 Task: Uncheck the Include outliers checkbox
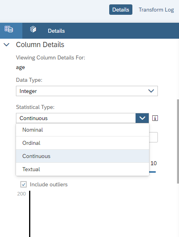click(24, 184)
